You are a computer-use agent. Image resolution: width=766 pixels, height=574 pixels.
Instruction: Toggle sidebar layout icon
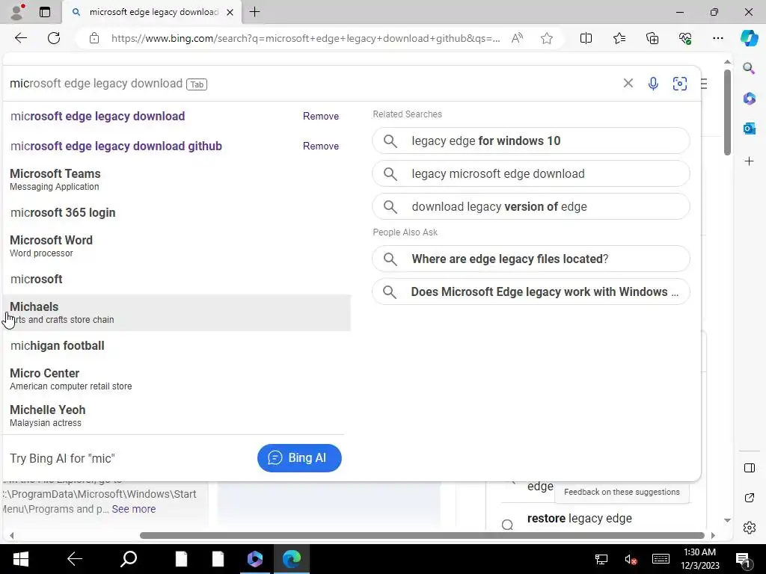[x=749, y=468]
